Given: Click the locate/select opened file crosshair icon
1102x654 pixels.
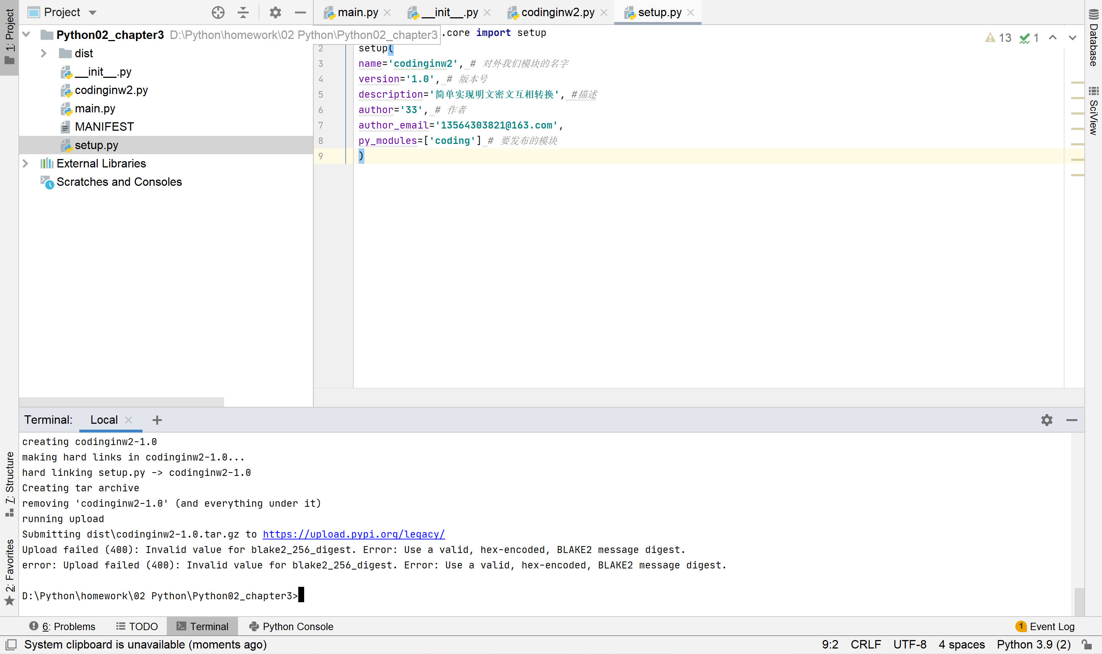Looking at the screenshot, I should 218,12.
